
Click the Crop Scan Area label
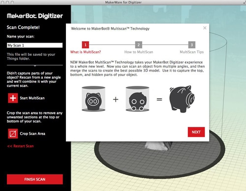[32, 134]
